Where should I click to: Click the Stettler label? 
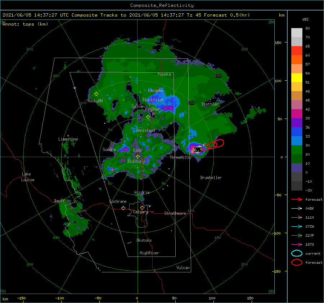(210, 104)
